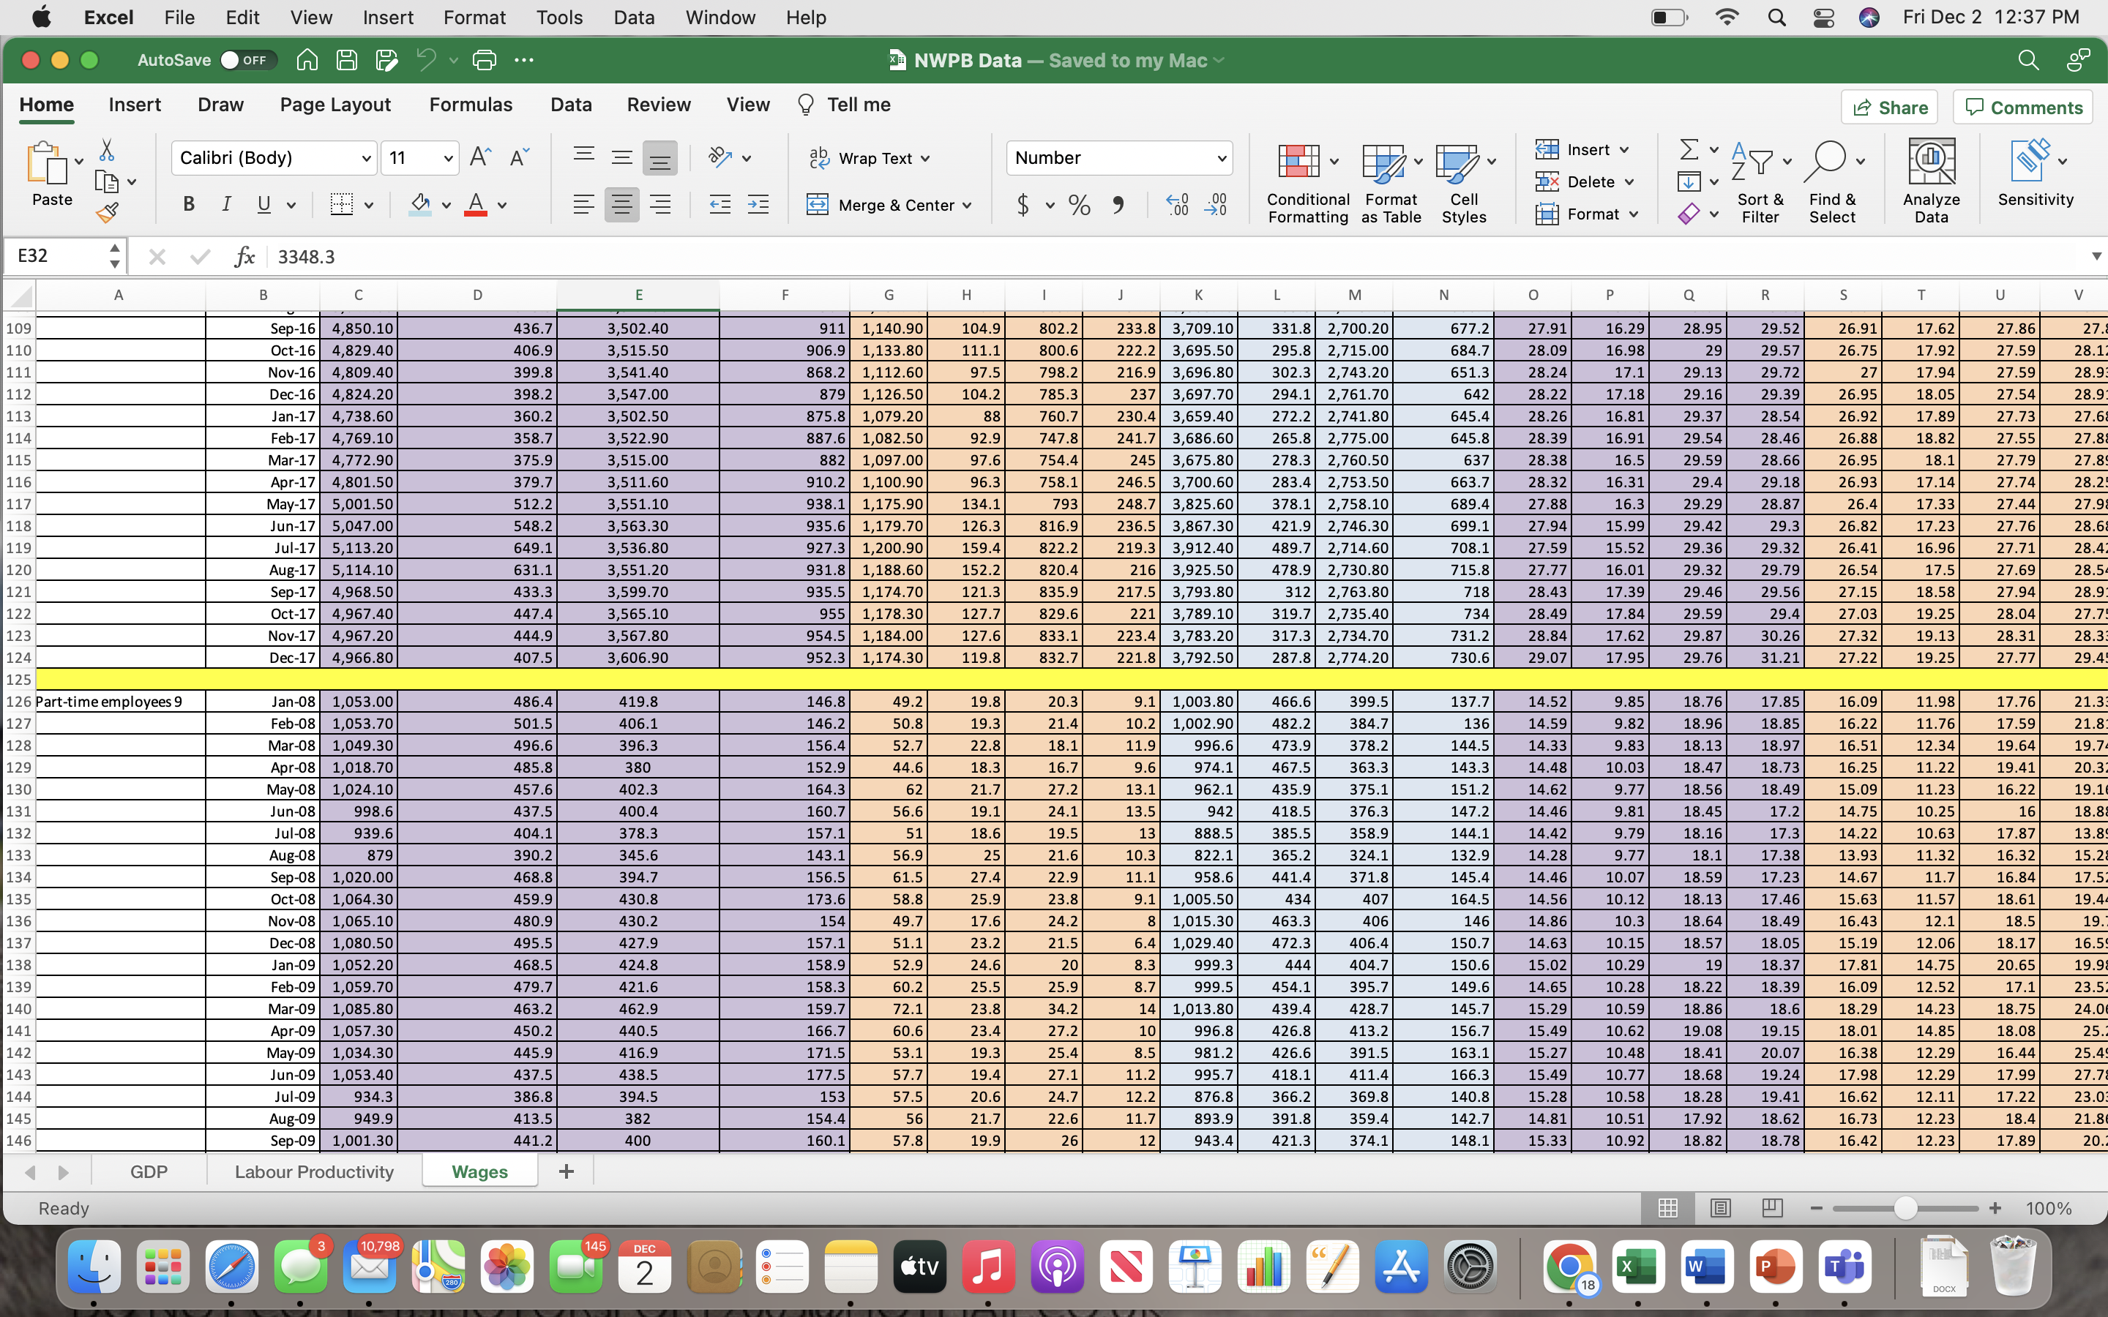Select the Bold formatting icon
2108x1317 pixels.
pos(189,204)
